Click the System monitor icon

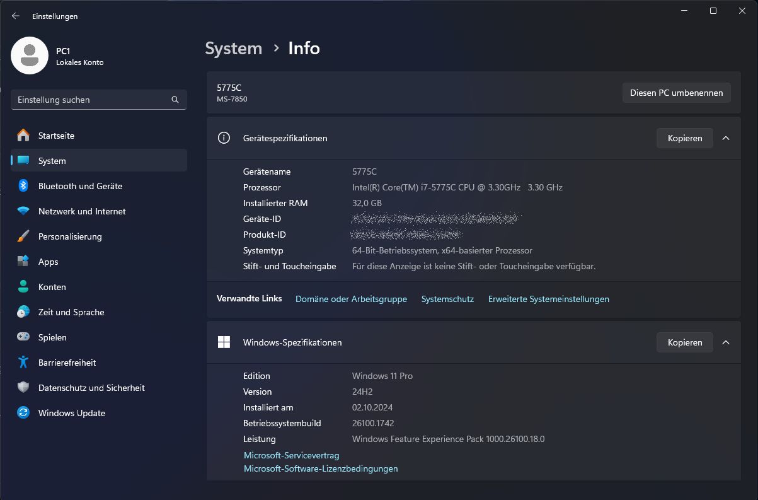23,161
